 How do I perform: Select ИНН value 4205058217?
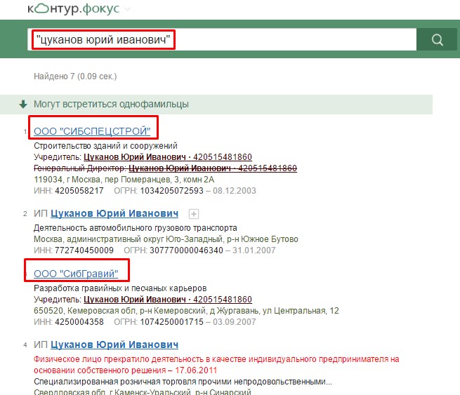(x=79, y=191)
